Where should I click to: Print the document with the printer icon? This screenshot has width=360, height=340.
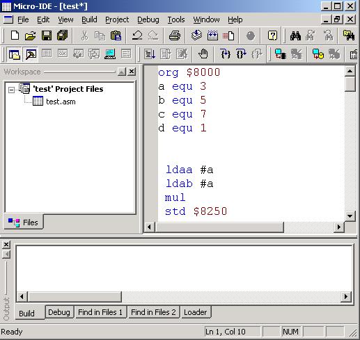(175, 35)
